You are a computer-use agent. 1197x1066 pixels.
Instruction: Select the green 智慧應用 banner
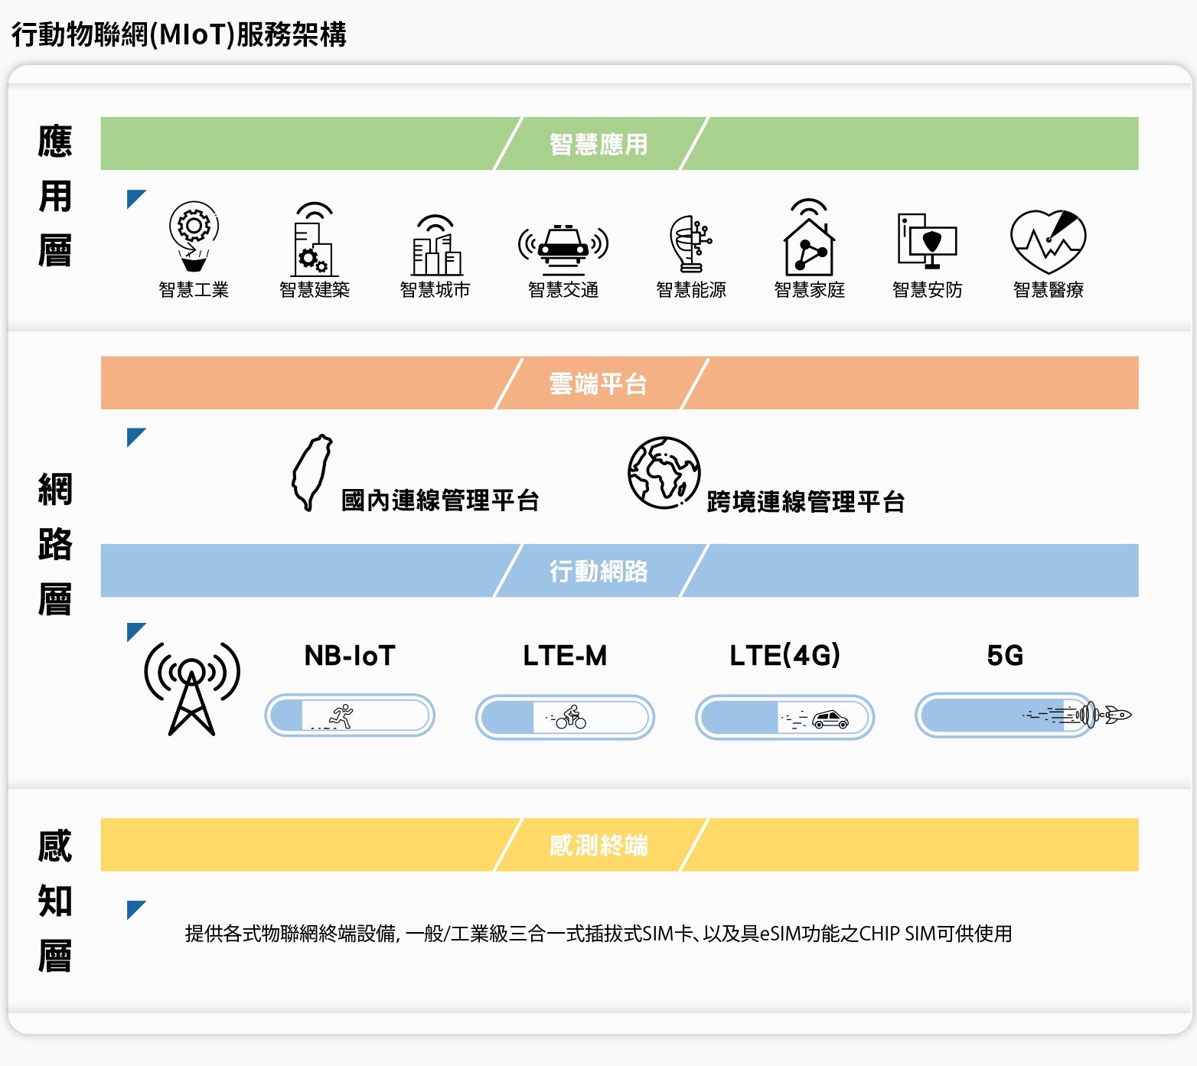pos(620,143)
